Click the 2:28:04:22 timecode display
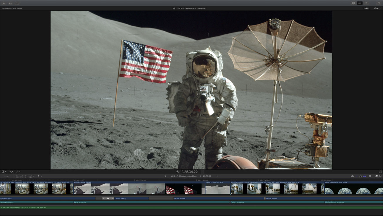384x216 pixels. pyautogui.click(x=189, y=172)
